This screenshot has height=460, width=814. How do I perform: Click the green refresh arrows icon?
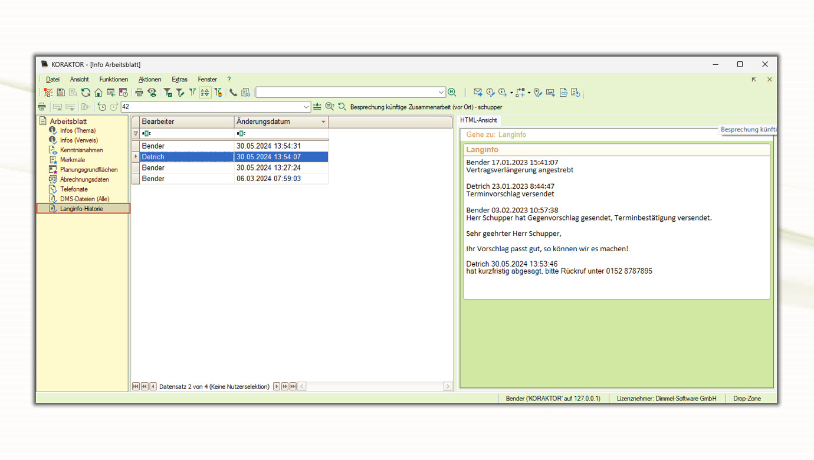(x=86, y=93)
